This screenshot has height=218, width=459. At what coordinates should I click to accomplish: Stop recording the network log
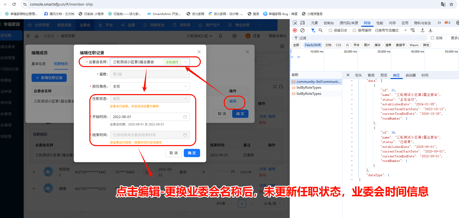click(x=295, y=30)
